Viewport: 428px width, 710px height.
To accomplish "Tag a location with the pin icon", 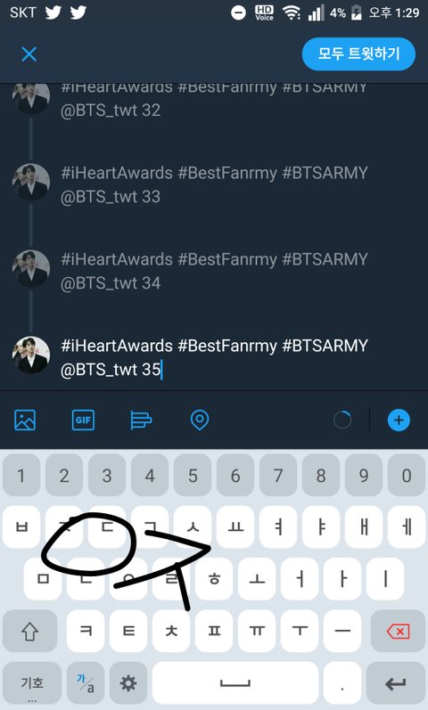I will point(200,420).
